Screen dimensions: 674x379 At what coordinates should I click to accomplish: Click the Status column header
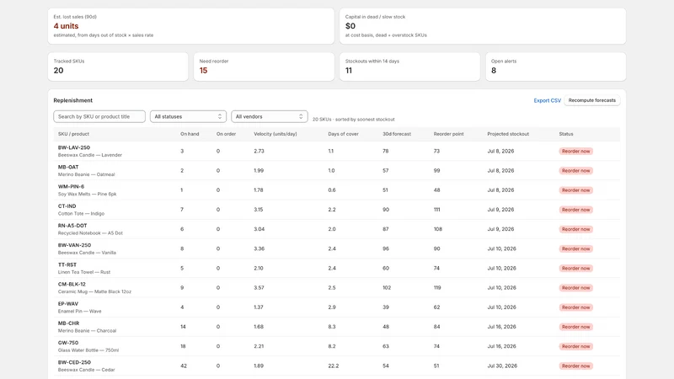(565, 134)
